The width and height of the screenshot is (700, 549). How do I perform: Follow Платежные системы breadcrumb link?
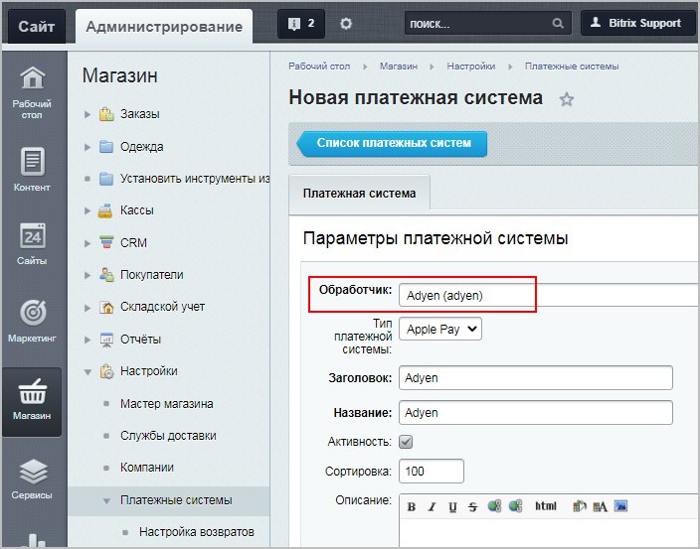coord(572,67)
